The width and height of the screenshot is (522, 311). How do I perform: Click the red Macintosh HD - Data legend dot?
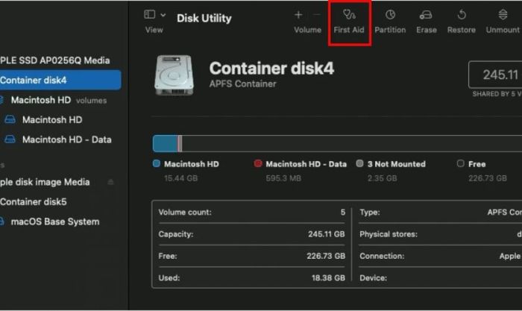[258, 163]
